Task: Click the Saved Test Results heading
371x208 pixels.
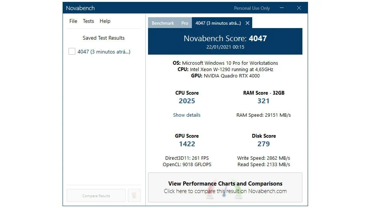Action: [104, 38]
